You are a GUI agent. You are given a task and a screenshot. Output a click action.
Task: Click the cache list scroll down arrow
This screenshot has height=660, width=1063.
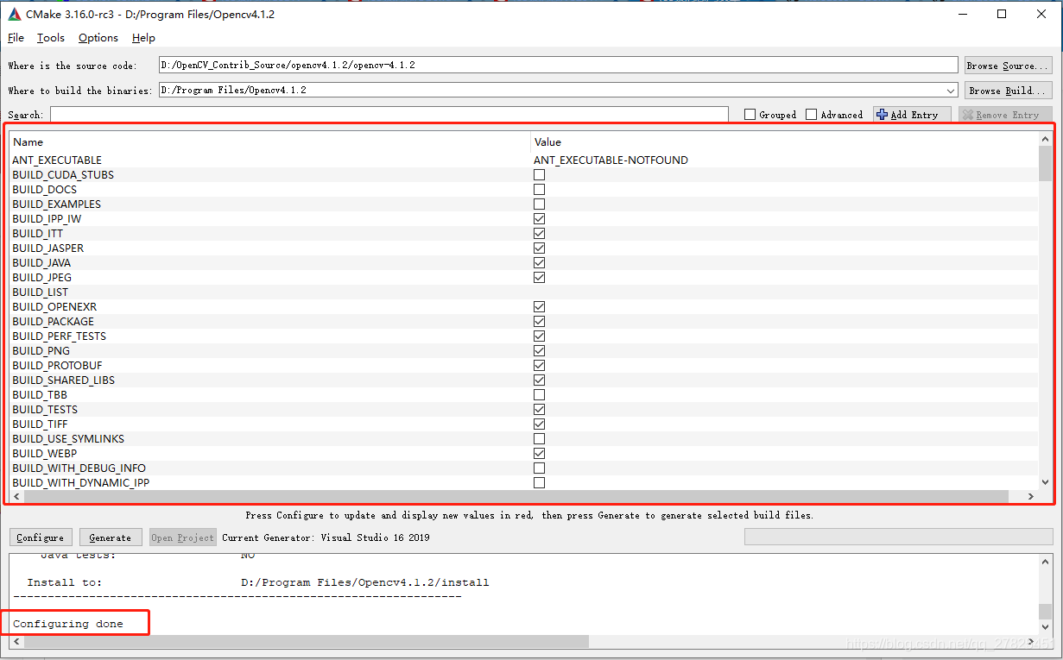1045,483
